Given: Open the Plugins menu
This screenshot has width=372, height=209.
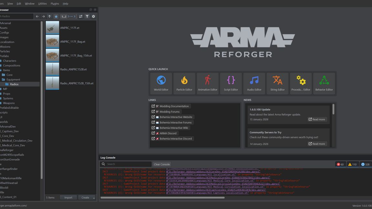Looking at the screenshot, I should (x=55, y=4).
